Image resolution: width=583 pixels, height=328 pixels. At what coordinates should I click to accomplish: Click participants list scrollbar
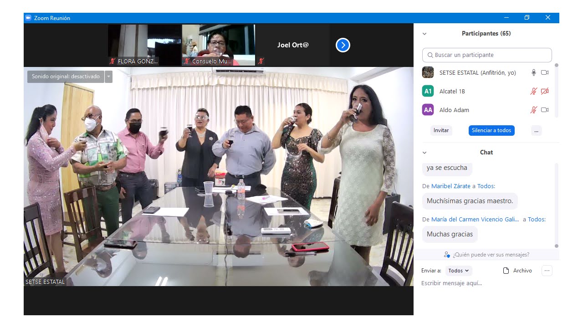556,90
